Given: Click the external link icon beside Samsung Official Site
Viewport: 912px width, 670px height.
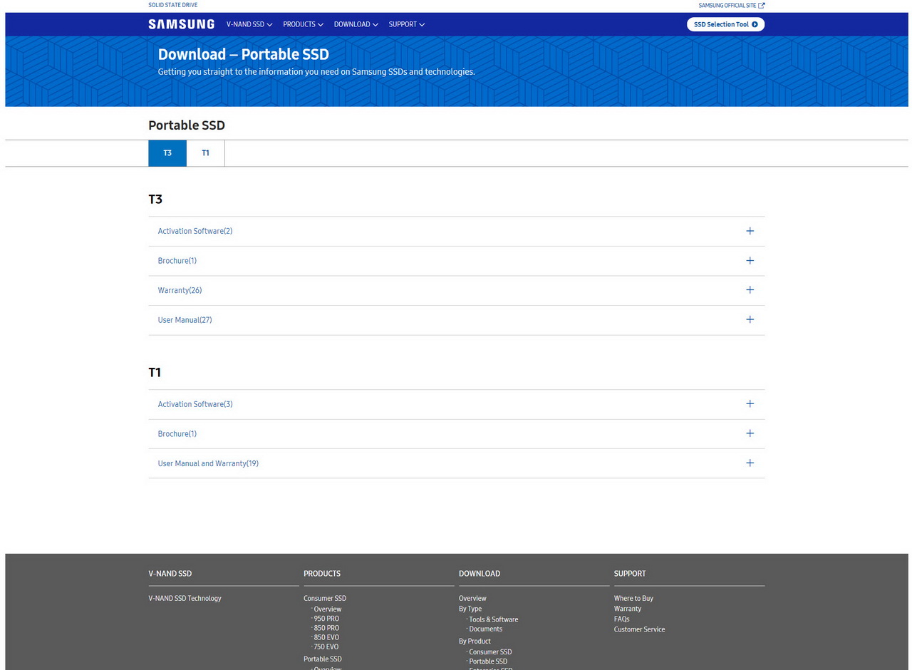Looking at the screenshot, I should point(762,5).
